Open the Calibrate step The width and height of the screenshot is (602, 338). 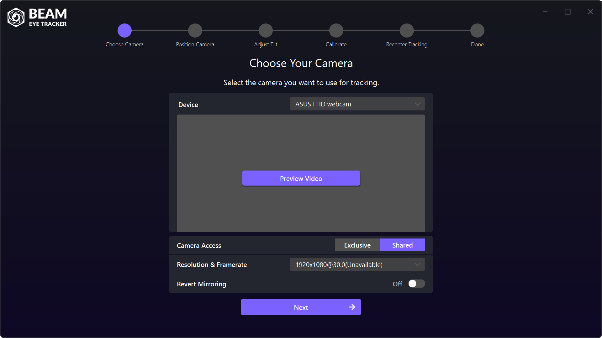point(336,31)
